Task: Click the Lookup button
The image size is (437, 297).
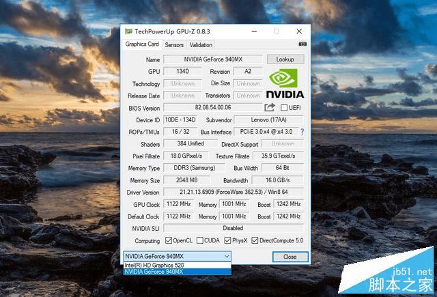Action: pos(285,59)
